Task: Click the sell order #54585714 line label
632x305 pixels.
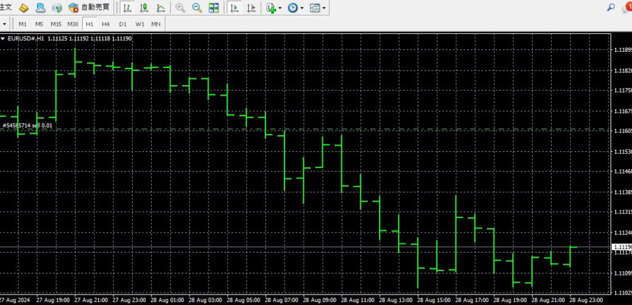Action: click(28, 125)
